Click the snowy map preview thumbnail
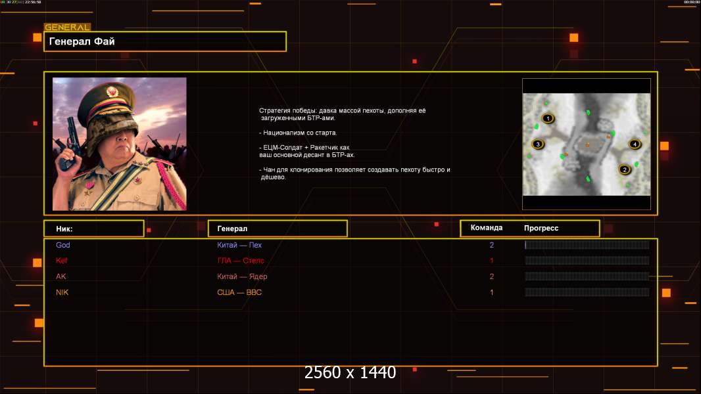The image size is (701, 394). click(x=587, y=144)
